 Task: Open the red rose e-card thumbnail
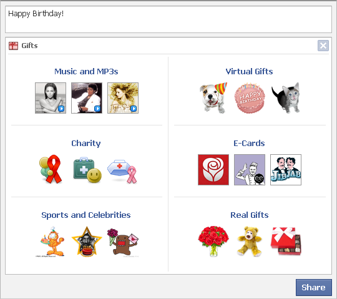[x=213, y=170]
